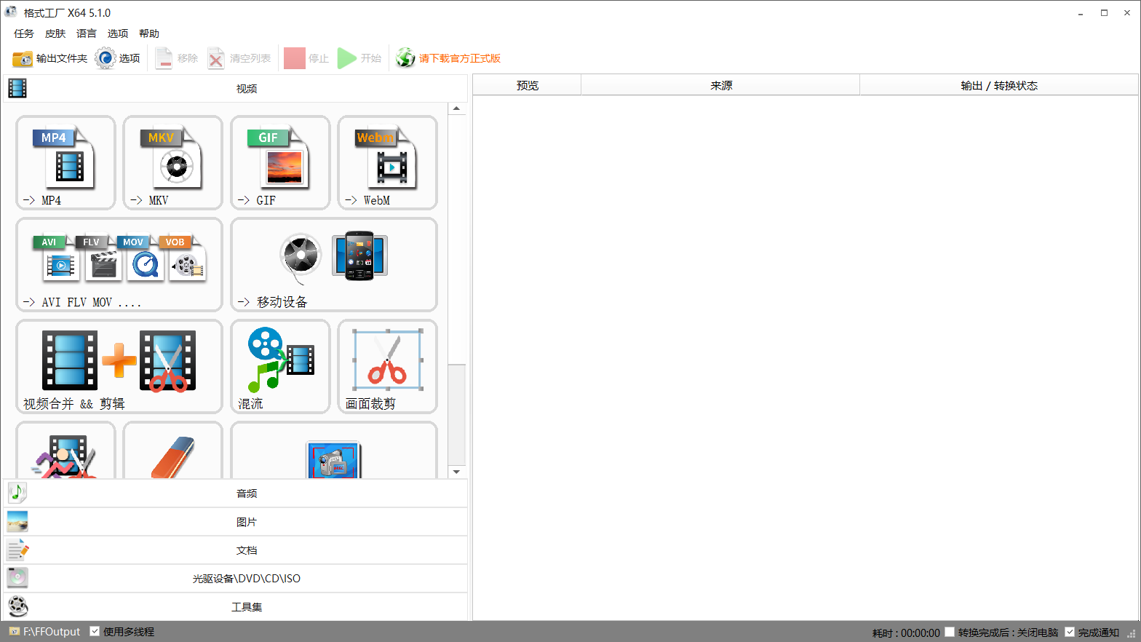This screenshot has width=1141, height=642.
Task: Select the MP4 conversion icon
Action: click(65, 162)
